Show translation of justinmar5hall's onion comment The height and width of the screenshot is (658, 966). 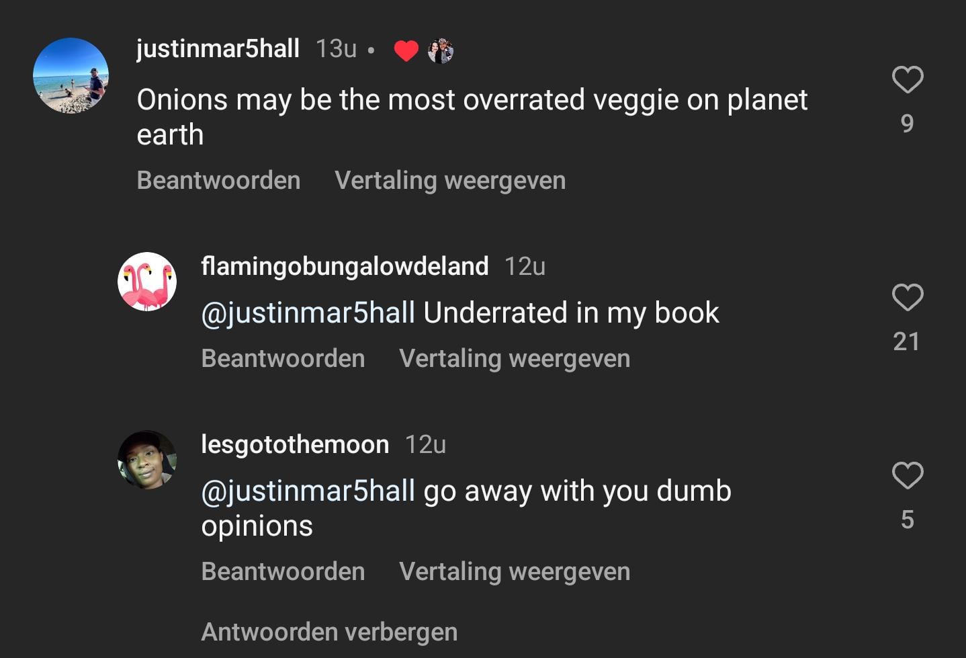[x=450, y=180]
